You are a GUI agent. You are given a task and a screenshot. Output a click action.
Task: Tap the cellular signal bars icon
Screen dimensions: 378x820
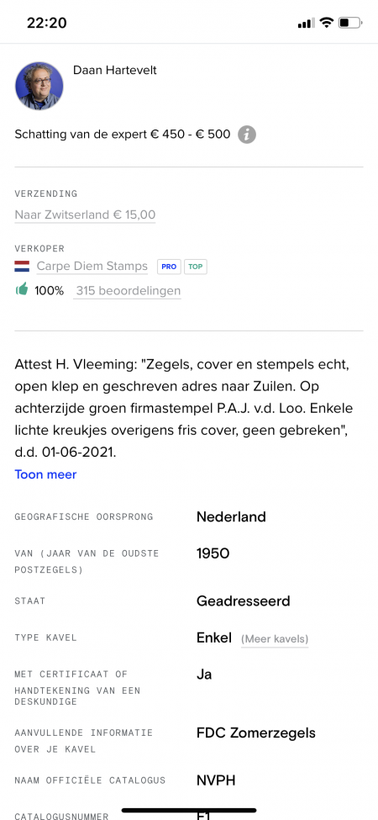306,23
